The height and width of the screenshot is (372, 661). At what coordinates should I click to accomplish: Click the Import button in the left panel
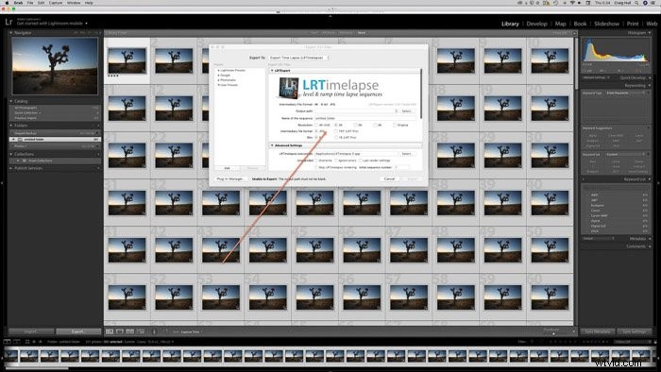[31, 332]
